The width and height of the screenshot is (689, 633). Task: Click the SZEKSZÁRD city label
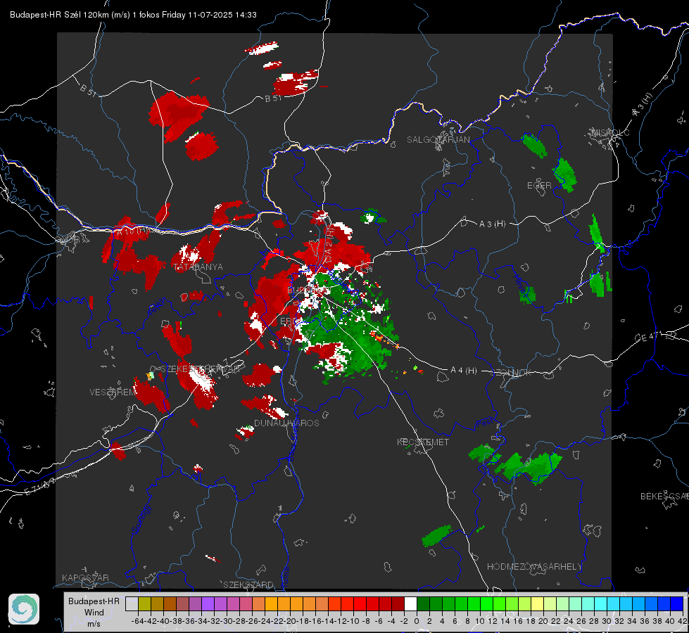tap(248, 584)
